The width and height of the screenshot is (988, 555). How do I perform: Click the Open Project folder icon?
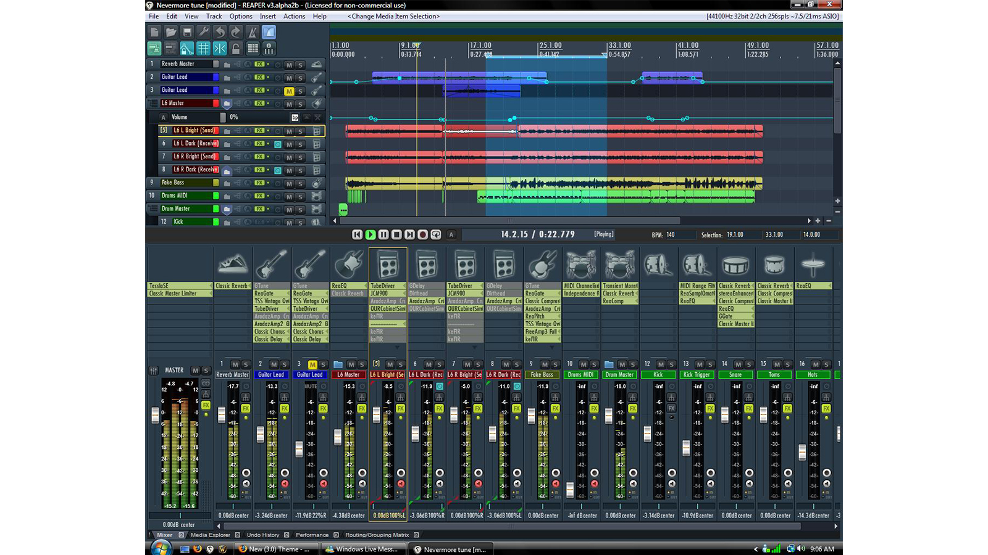pyautogui.click(x=171, y=32)
